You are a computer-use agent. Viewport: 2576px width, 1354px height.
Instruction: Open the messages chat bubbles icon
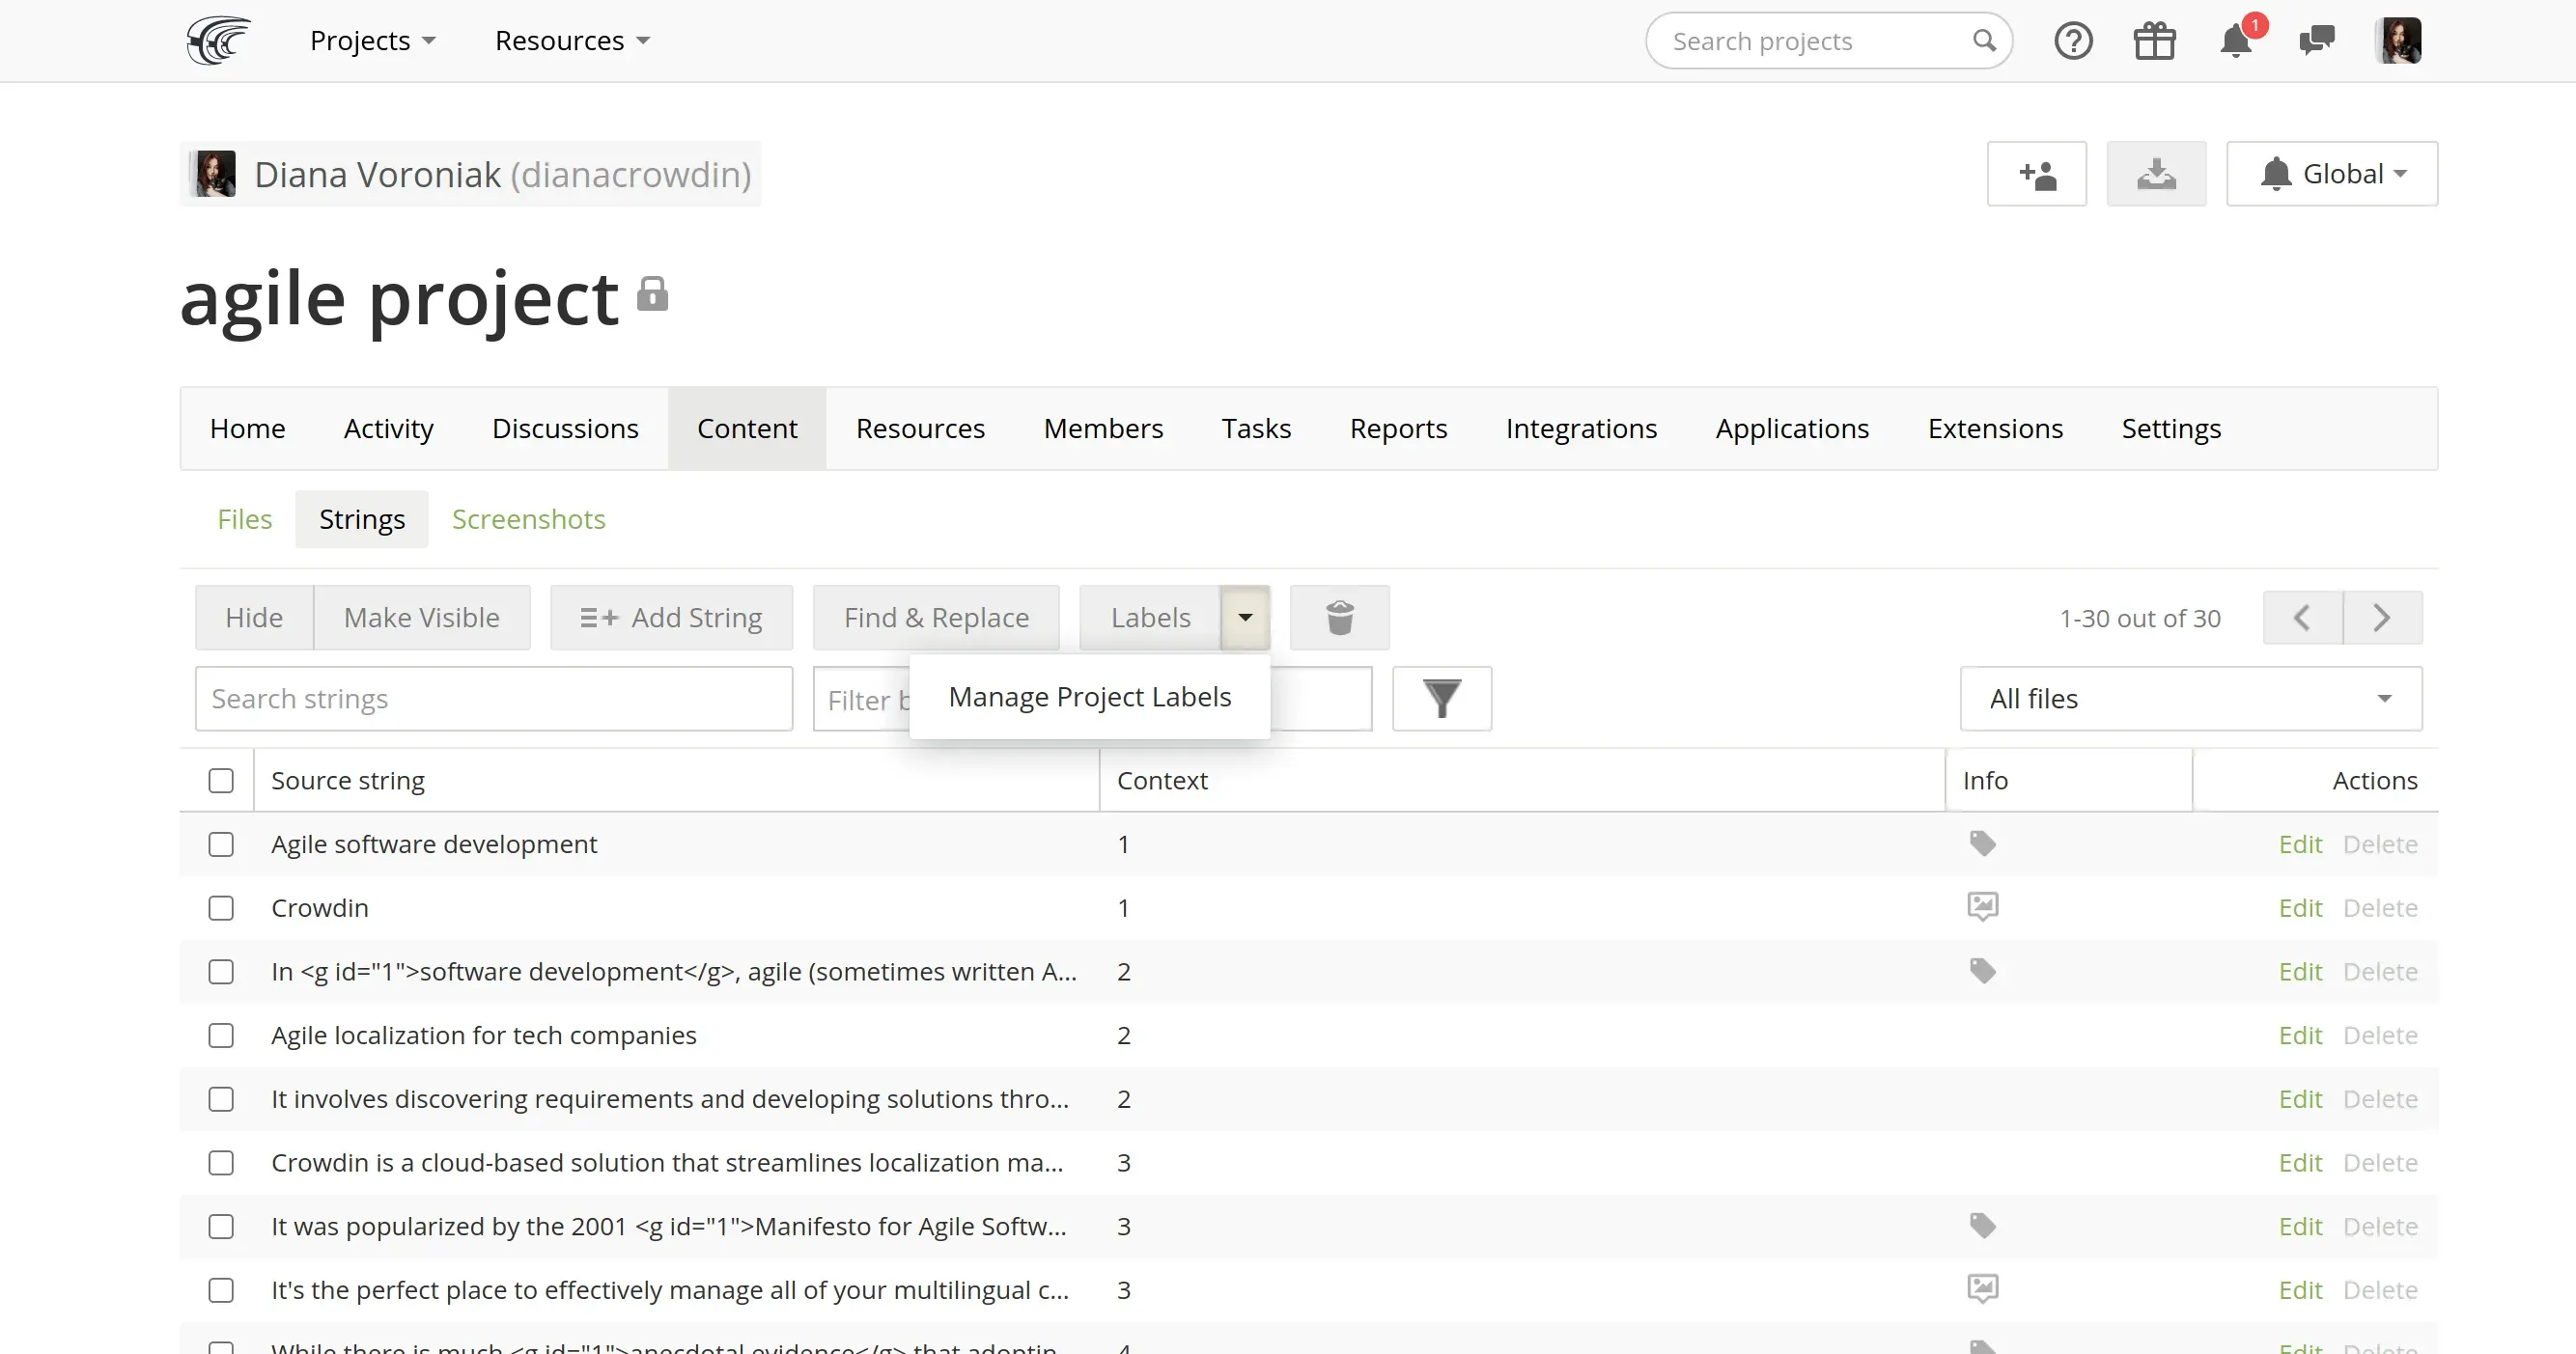click(2316, 41)
